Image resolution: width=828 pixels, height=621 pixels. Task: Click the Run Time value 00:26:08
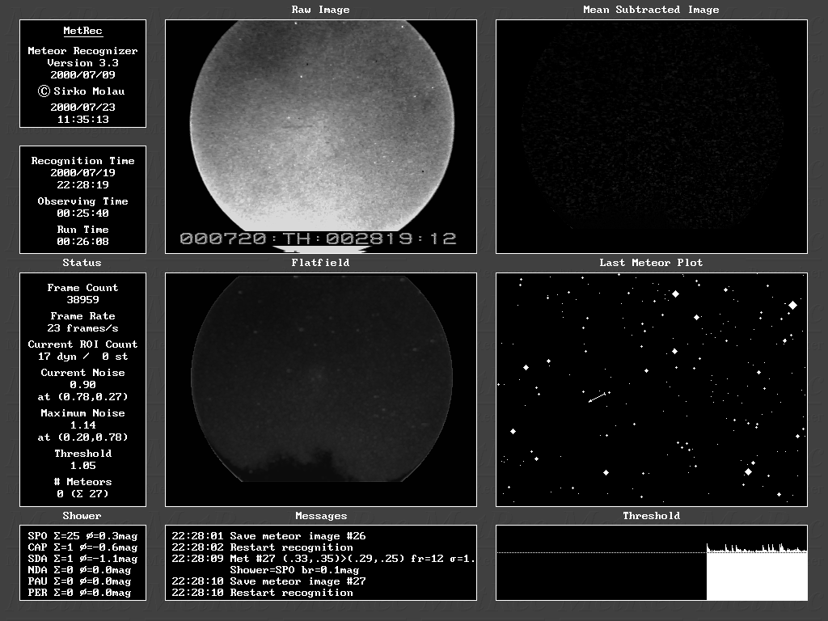(82, 241)
